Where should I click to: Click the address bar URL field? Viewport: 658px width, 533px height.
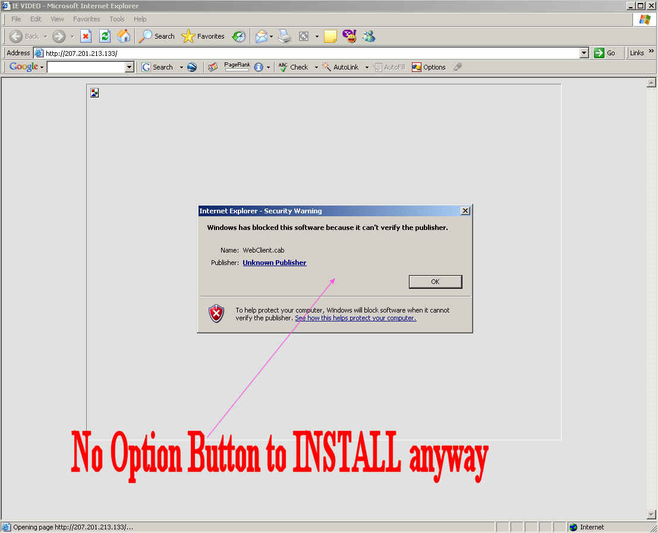point(312,53)
